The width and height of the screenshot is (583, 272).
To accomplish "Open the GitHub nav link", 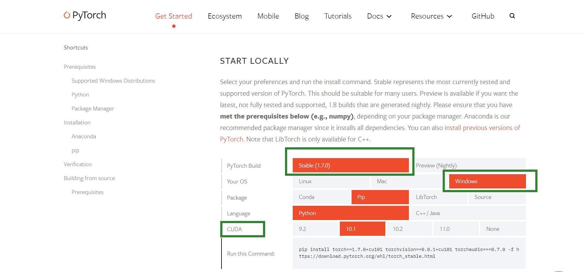I will 483,16.
